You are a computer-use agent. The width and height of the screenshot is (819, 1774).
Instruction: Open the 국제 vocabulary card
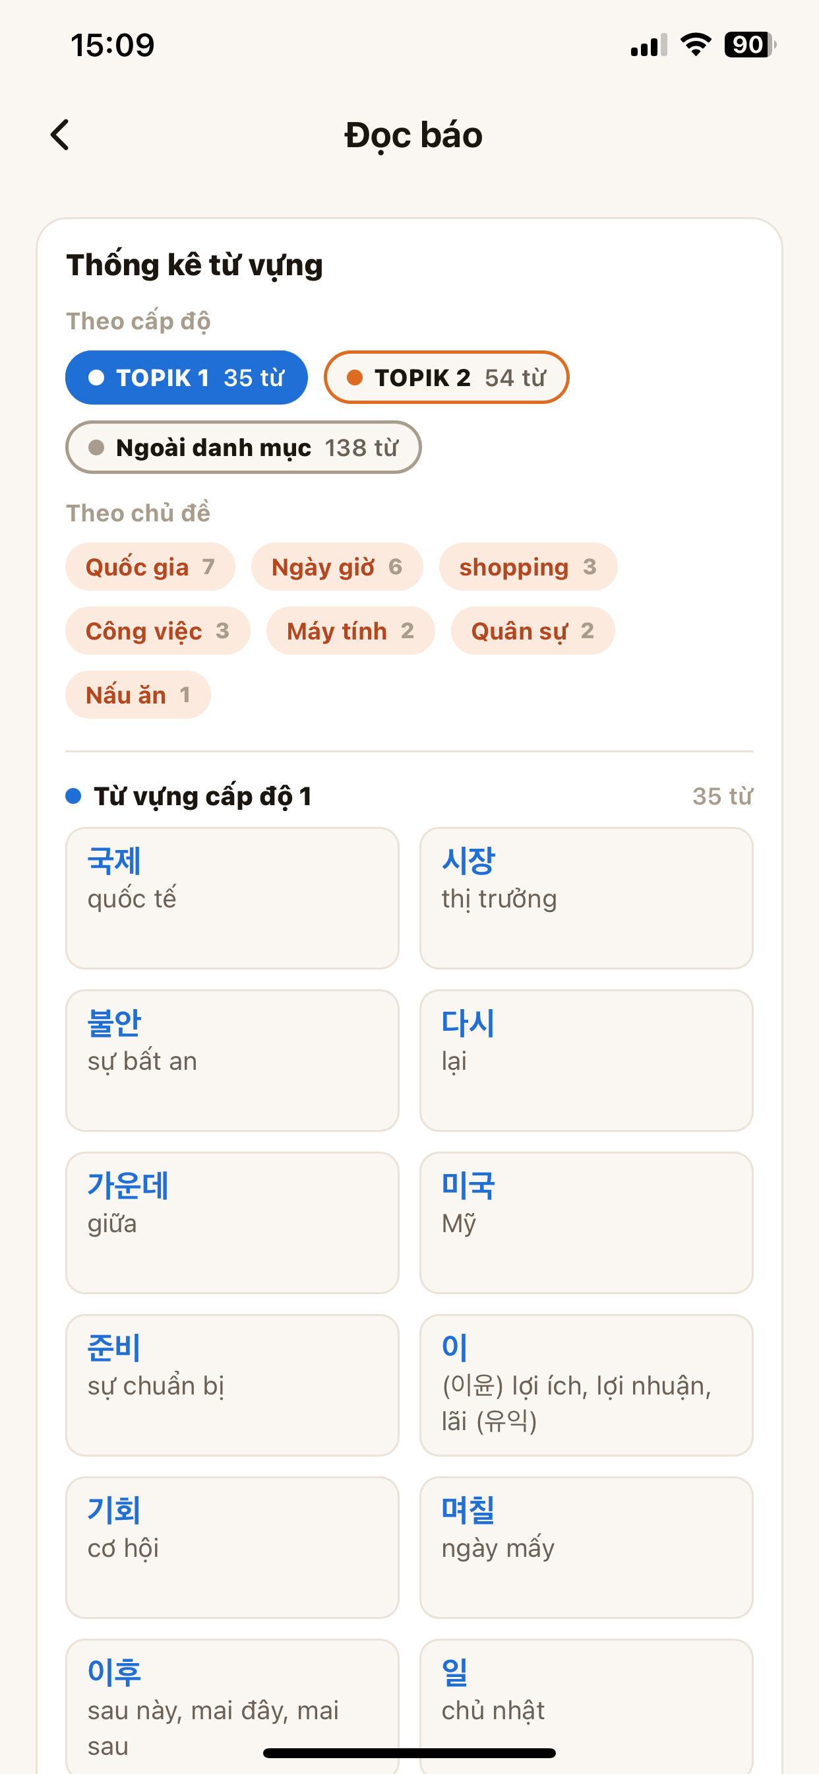click(232, 898)
